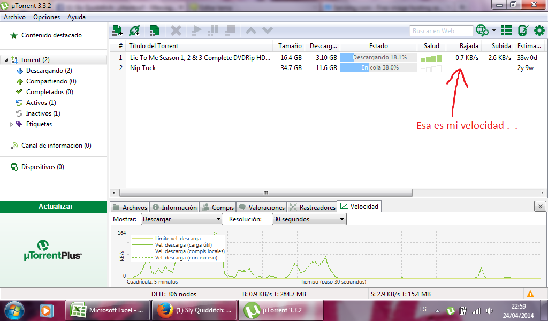Screen dimensions: 548x321
Task: Open the Archivo menu
Action: tap(14, 17)
